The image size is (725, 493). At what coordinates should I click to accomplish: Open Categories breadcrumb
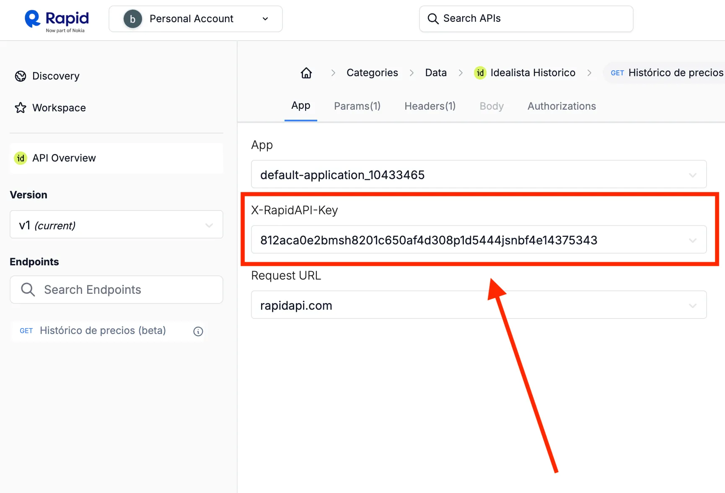coord(372,73)
